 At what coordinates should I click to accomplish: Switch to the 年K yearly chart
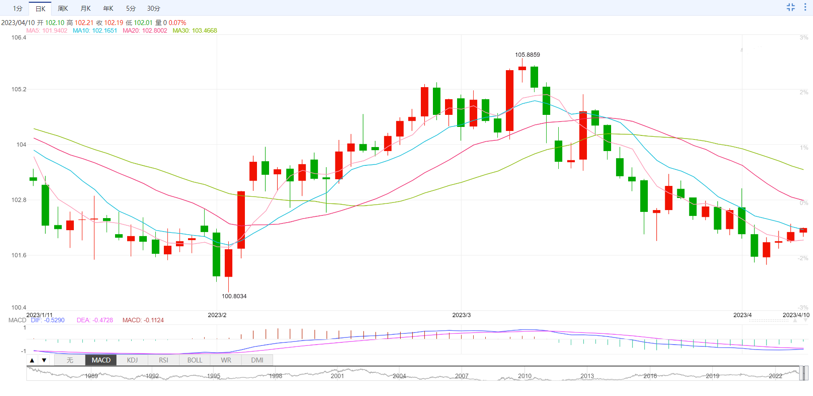click(108, 8)
